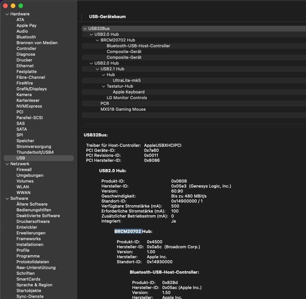Collapse the Software section chevron
306x299 pixels.
click(7, 198)
